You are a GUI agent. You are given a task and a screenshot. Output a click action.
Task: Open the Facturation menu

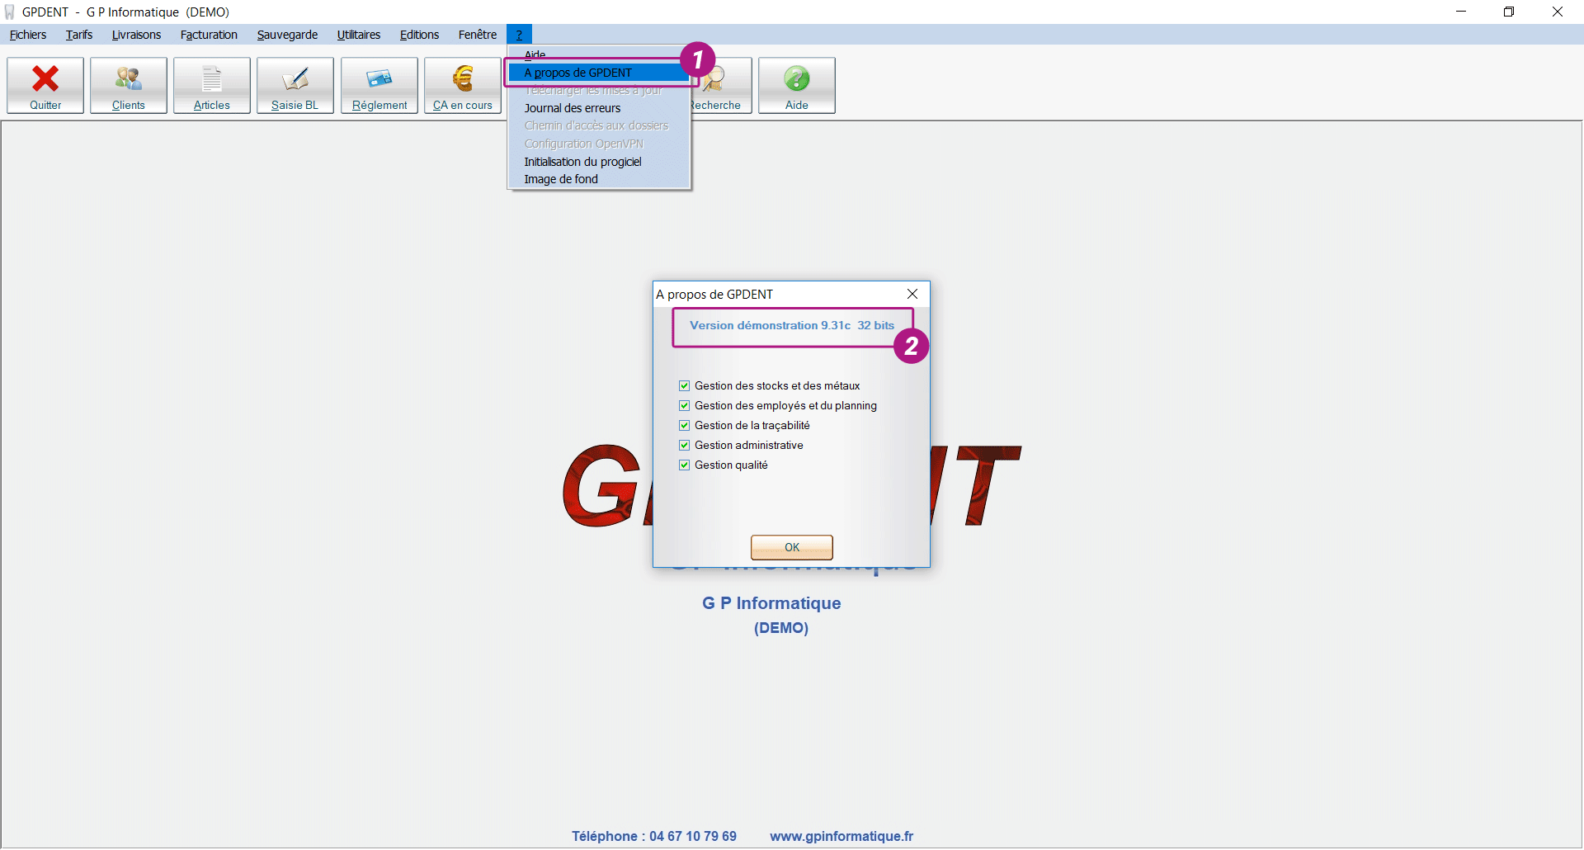coord(209,35)
